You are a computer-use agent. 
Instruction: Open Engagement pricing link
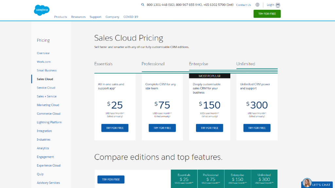45,157
